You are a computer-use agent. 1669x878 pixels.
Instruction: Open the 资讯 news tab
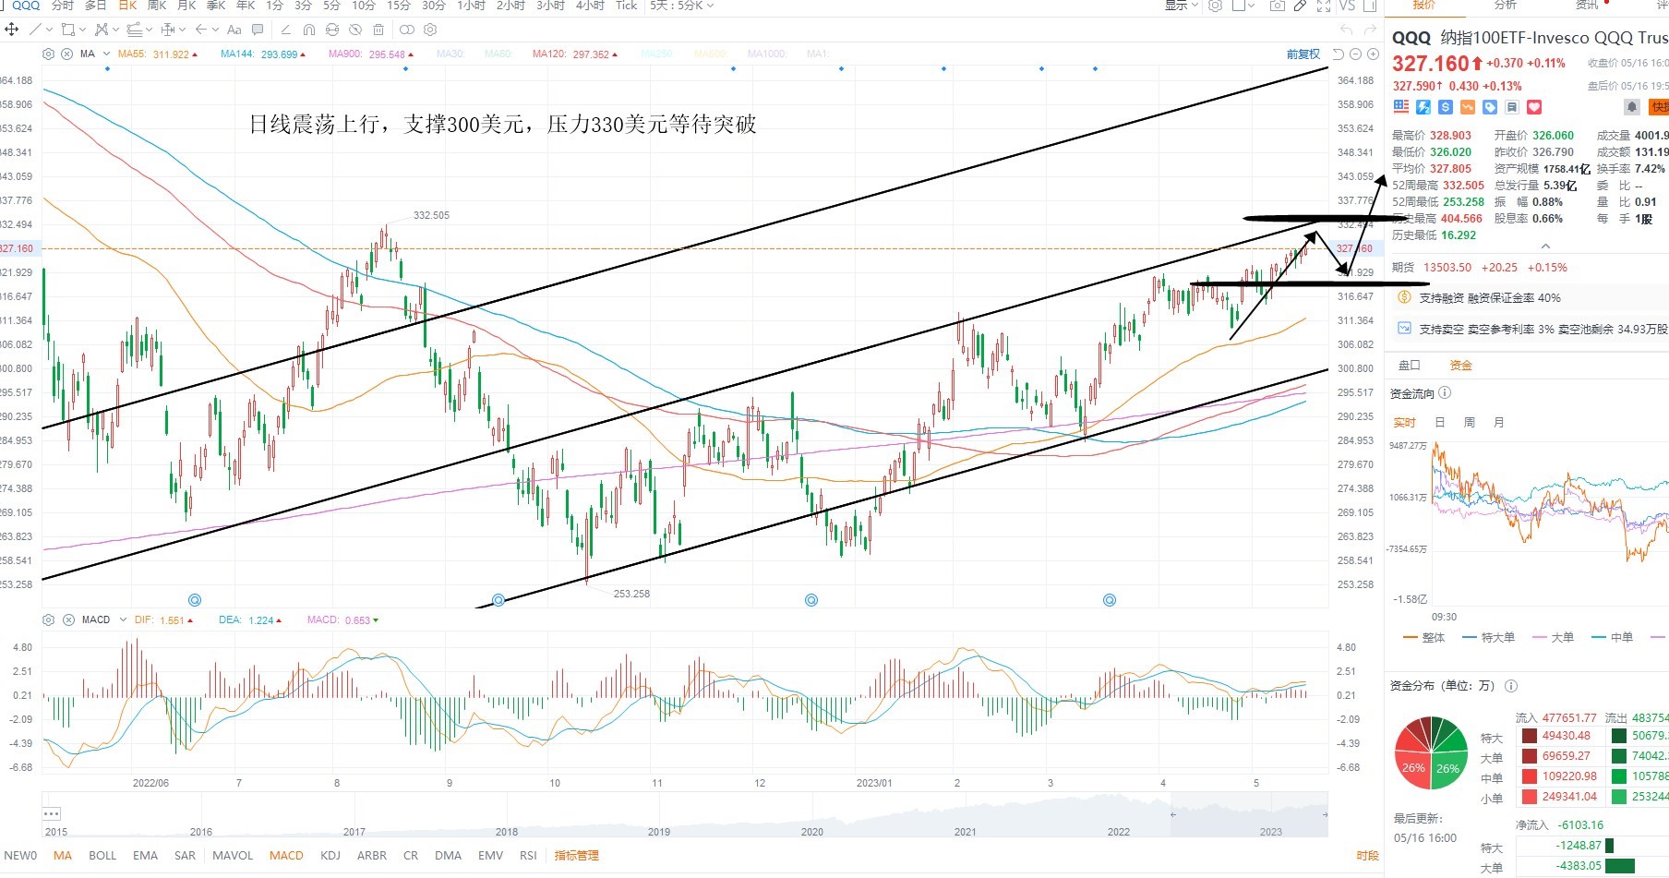click(x=1587, y=6)
